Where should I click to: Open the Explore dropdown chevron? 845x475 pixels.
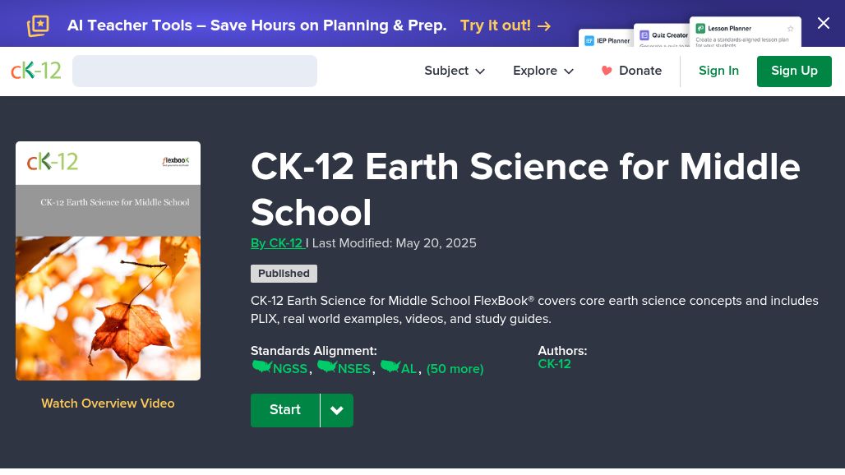click(x=569, y=71)
